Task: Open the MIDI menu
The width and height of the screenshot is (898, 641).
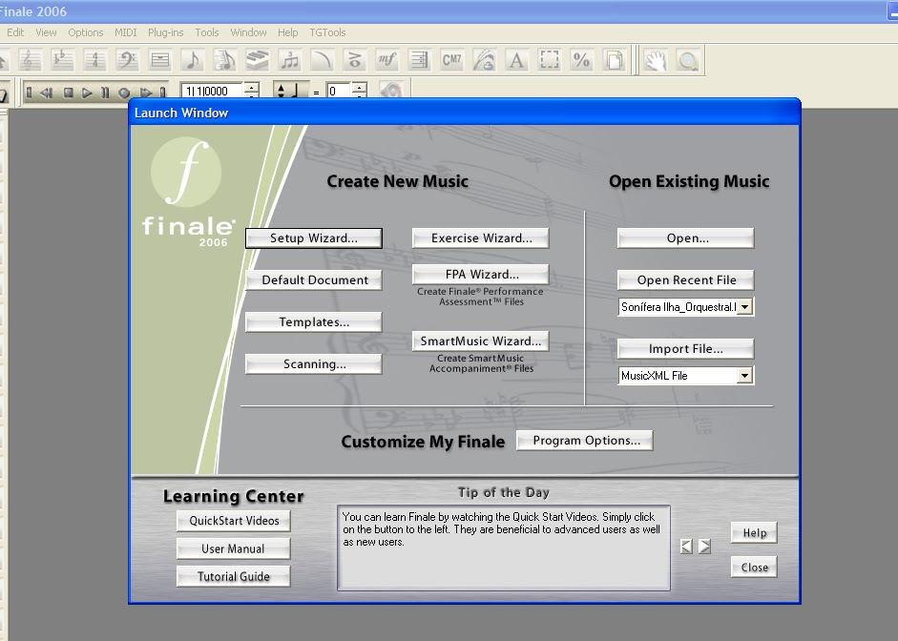Action: pyautogui.click(x=125, y=32)
